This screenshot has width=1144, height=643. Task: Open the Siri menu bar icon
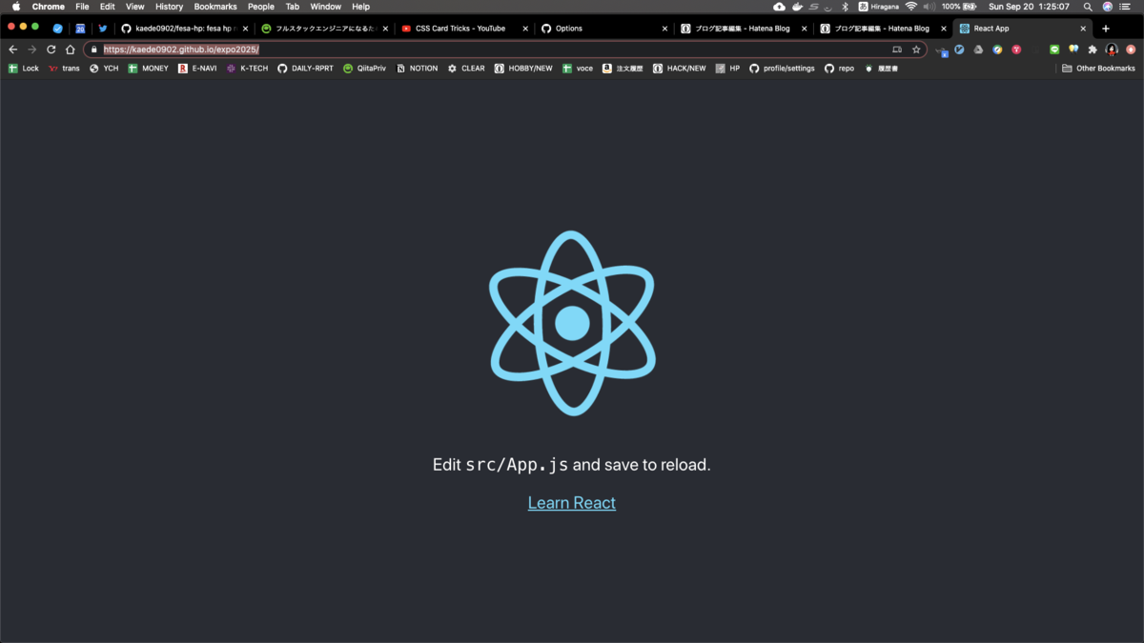(x=1108, y=7)
